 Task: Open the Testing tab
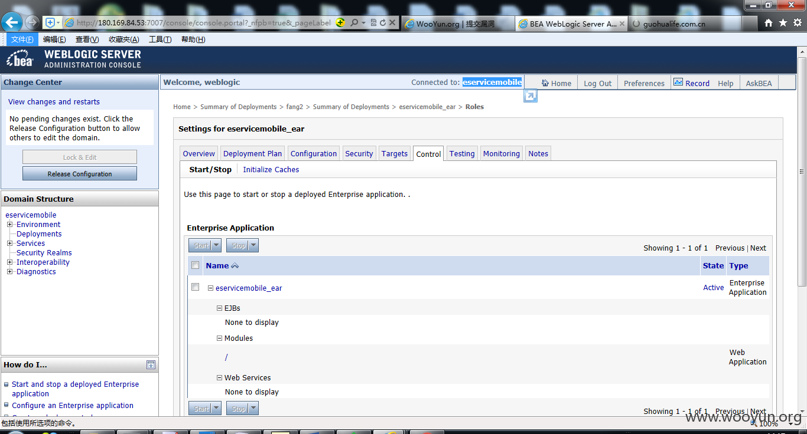(x=462, y=153)
